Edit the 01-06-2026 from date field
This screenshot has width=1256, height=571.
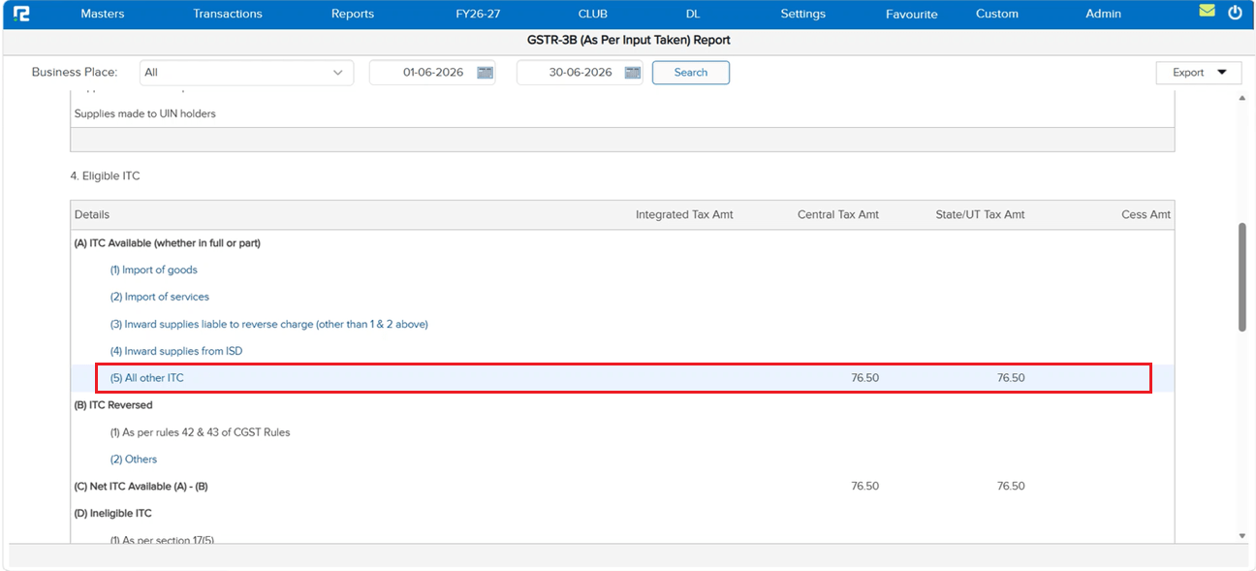click(432, 73)
